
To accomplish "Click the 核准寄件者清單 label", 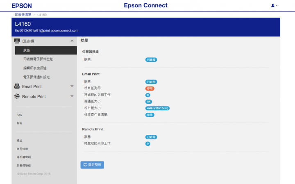I will pyautogui.click(x=96, y=115).
